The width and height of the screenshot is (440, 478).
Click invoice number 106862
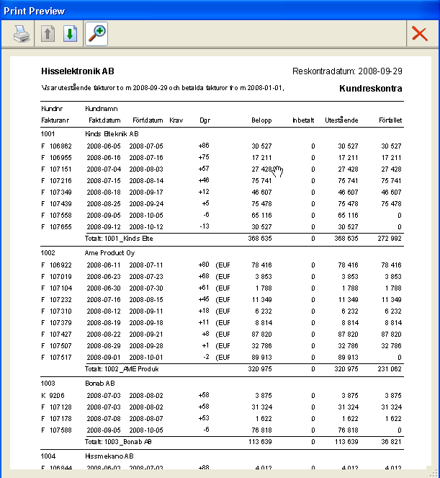(60, 146)
